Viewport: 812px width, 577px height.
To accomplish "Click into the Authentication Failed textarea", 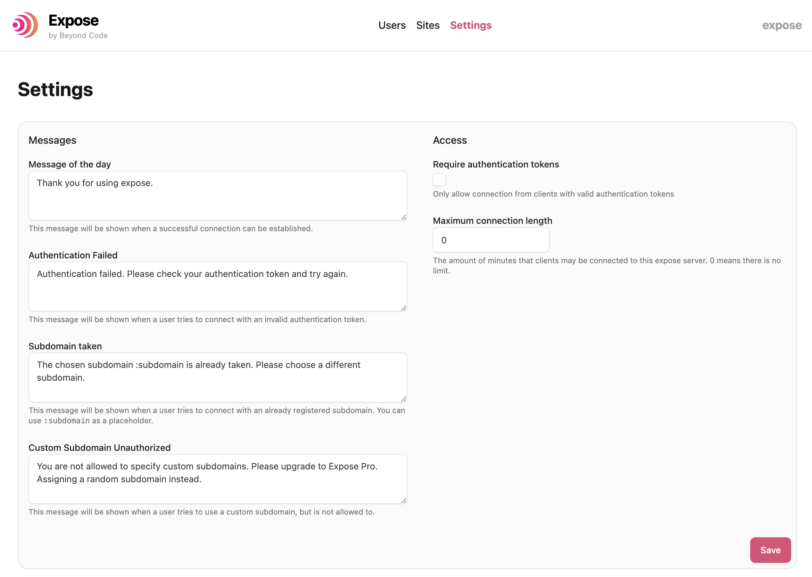I will tap(218, 286).
